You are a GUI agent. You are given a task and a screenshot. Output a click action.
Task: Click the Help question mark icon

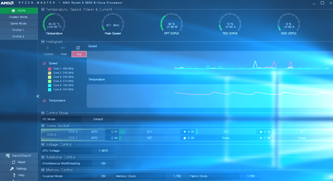(14, 175)
